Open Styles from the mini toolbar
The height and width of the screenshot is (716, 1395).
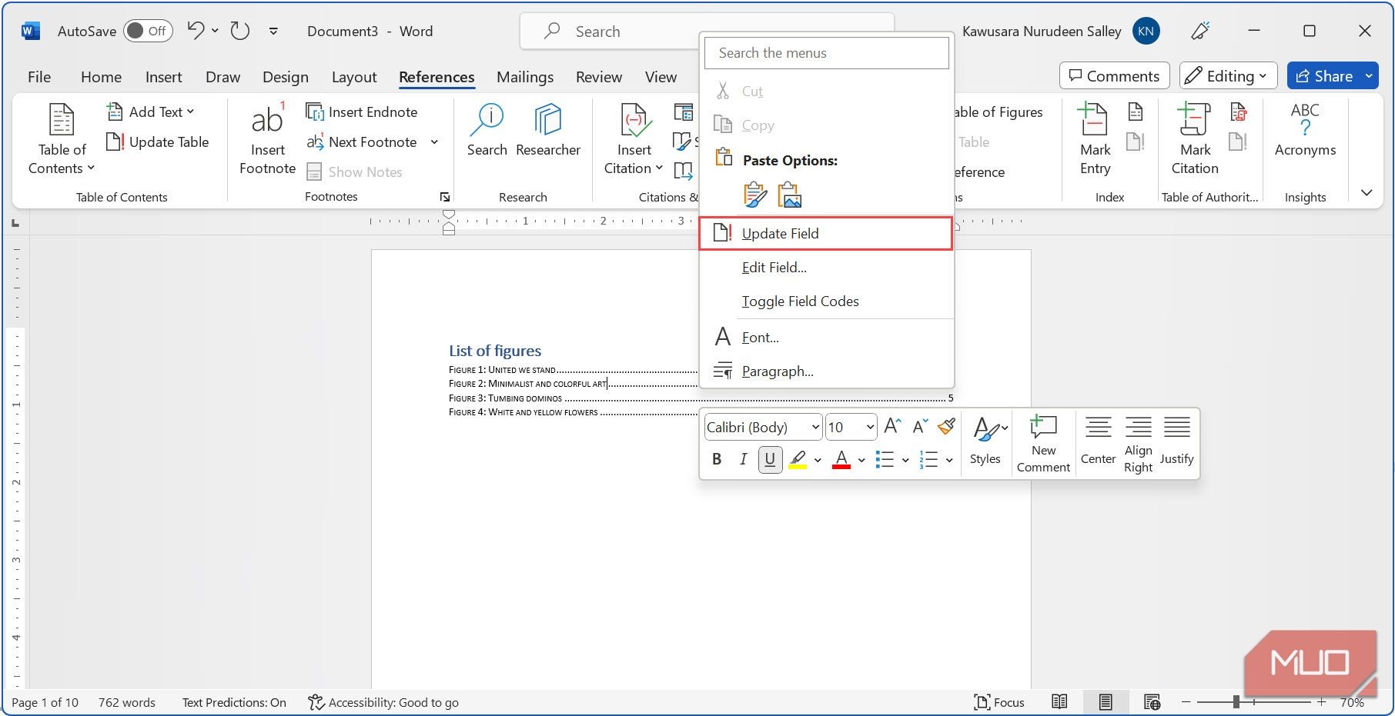click(x=985, y=441)
